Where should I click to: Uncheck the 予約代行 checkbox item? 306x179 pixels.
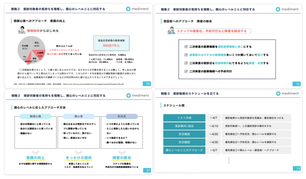click(x=186, y=71)
